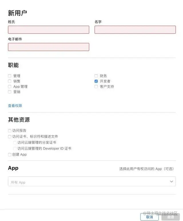This screenshot has width=183, height=221.
Task: Tick the 访问报告 checkbox
Action: coord(10,131)
